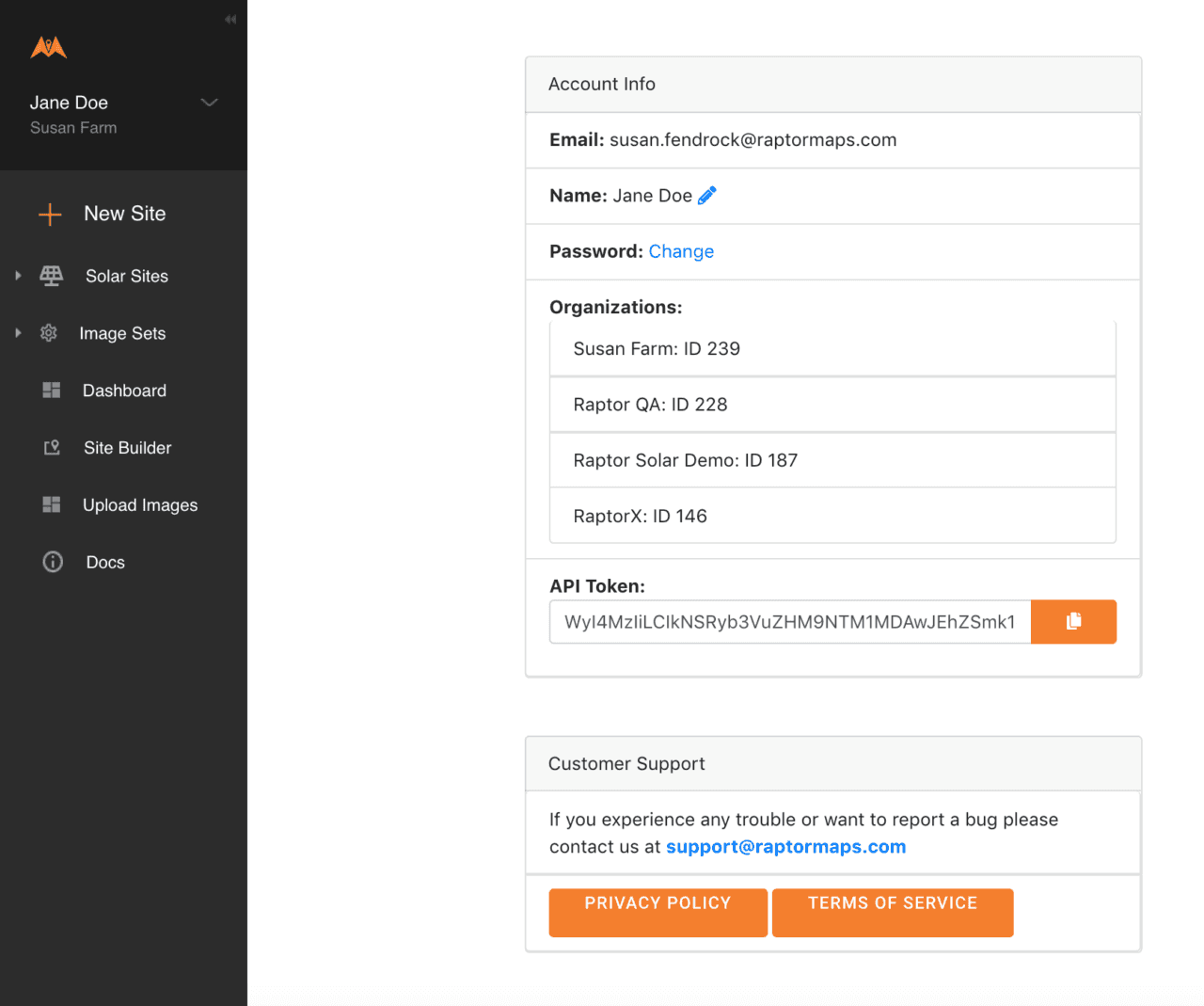Collapse the sidebar with double-arrow icon

[x=230, y=19]
